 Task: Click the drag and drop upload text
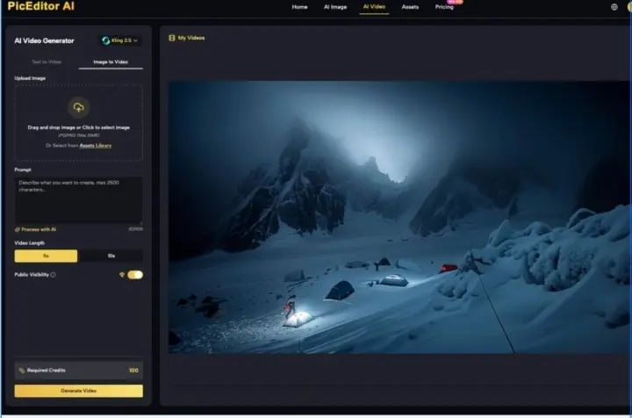pos(79,127)
